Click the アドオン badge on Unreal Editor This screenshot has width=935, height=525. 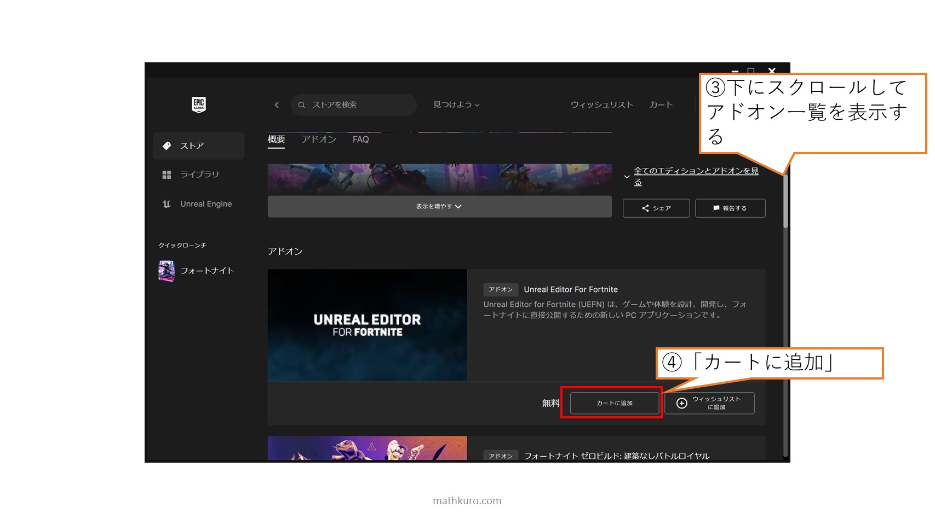[501, 289]
